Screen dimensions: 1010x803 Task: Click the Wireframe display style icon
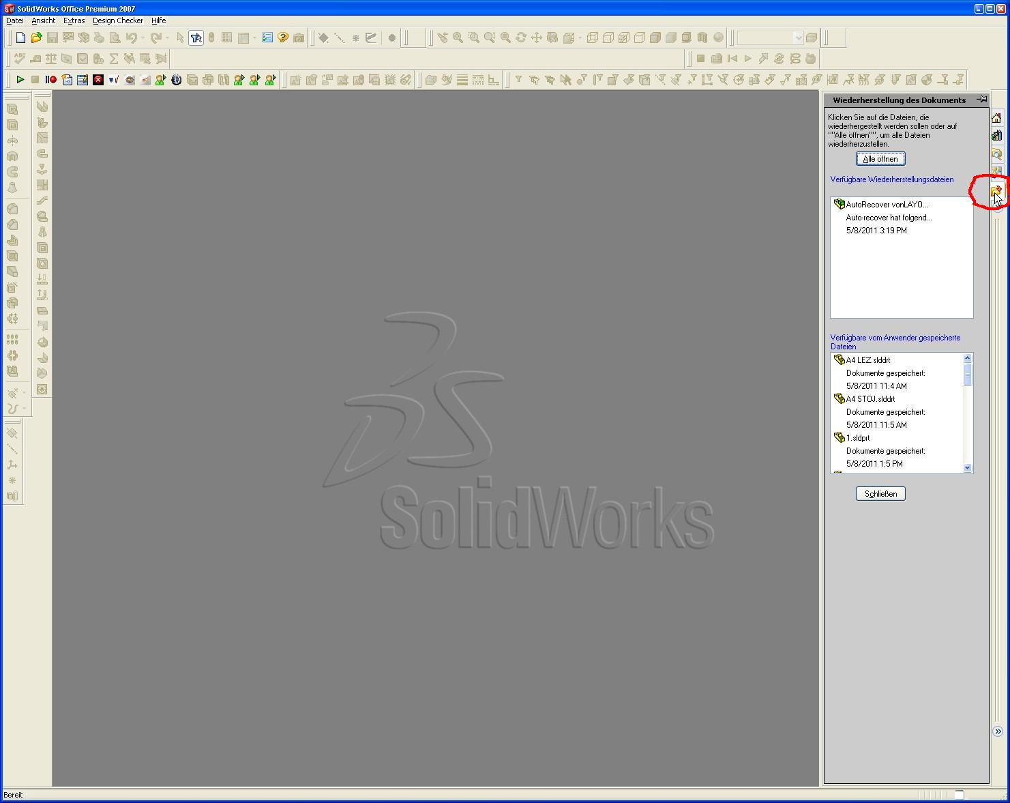click(x=593, y=38)
